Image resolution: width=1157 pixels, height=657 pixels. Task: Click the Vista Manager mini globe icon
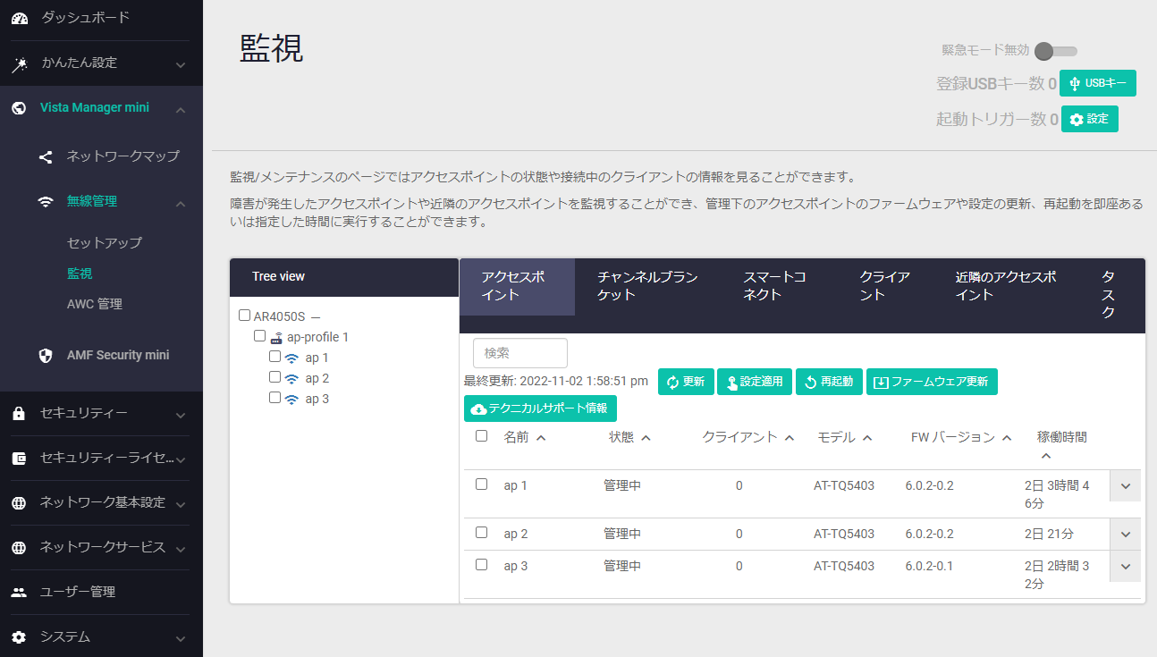coord(19,108)
